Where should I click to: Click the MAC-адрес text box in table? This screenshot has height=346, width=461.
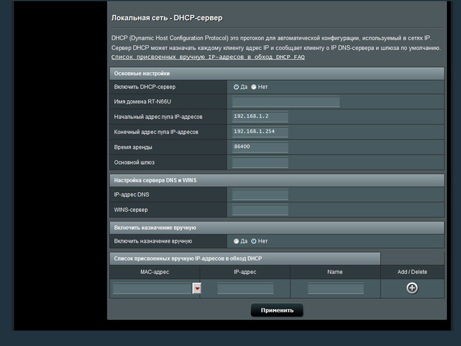[x=152, y=289]
